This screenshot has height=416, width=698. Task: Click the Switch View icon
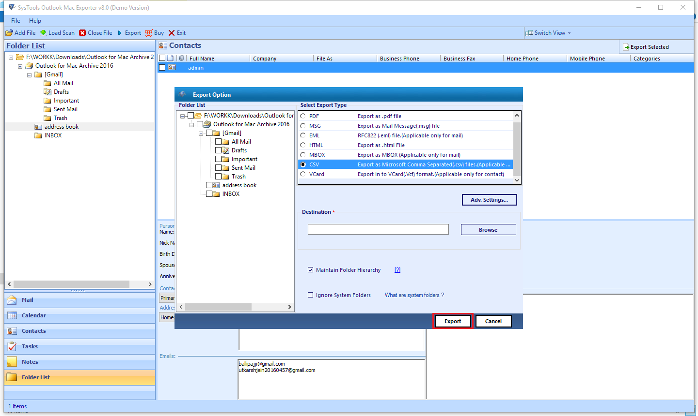click(529, 33)
